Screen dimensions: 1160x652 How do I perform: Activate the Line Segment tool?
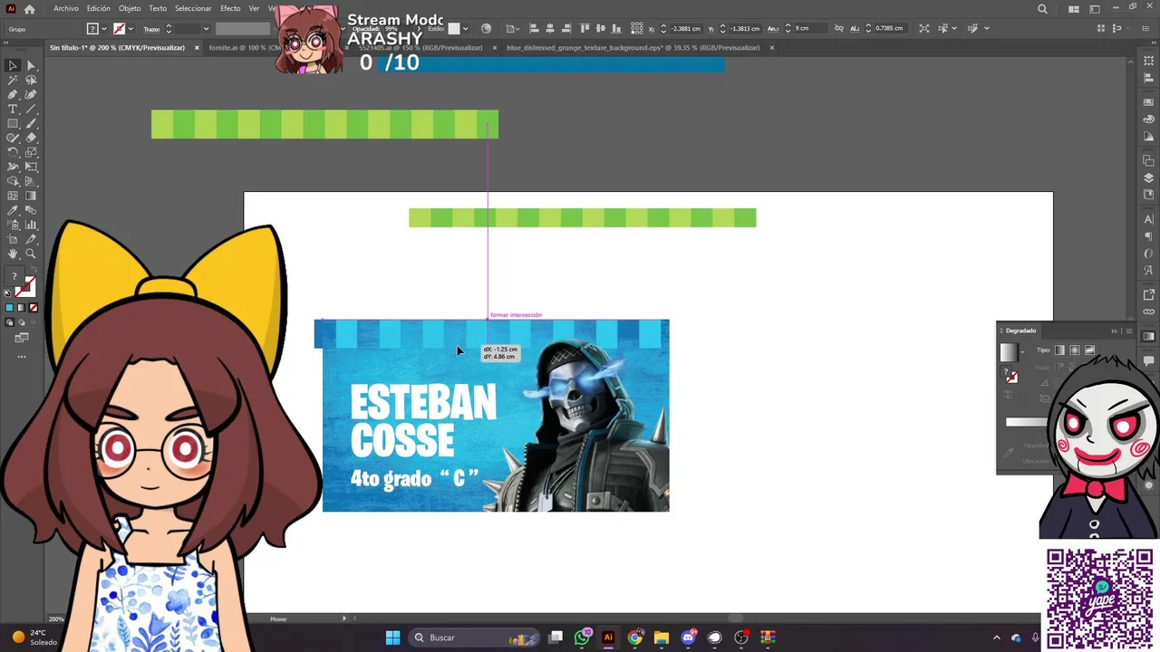[31, 109]
